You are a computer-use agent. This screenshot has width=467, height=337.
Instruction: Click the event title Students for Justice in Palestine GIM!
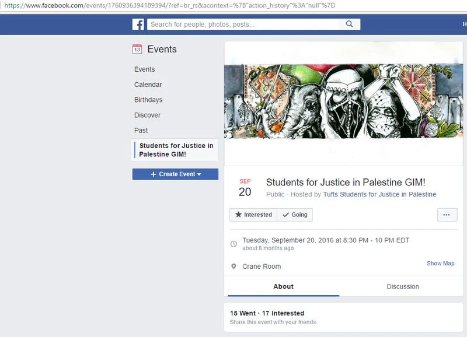(346, 182)
